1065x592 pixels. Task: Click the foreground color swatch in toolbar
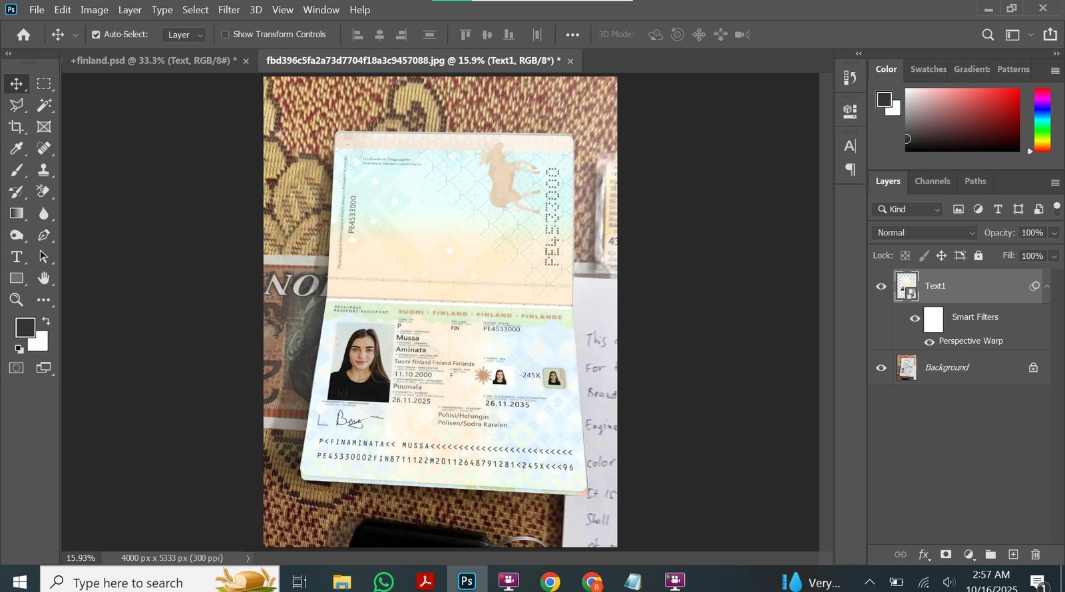tap(25, 327)
